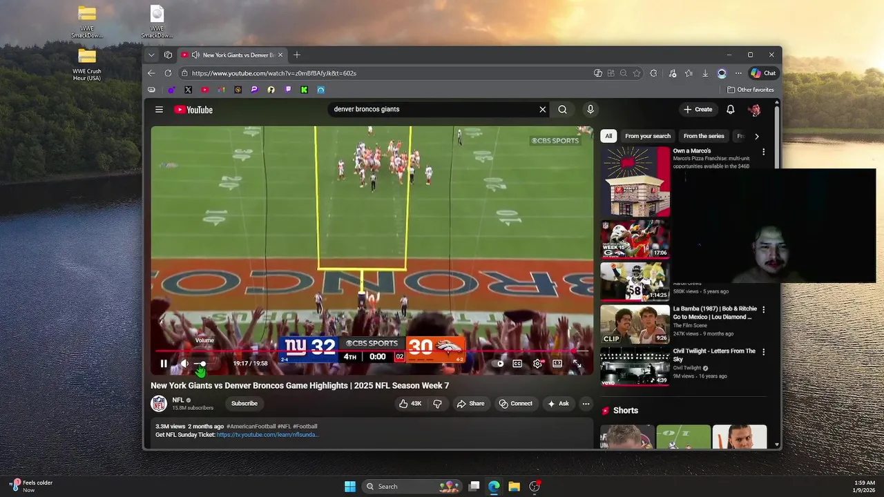Screen dimensions: 884x497
Task: Open the Twitch bookmark in favorites bar
Action: pos(288,90)
